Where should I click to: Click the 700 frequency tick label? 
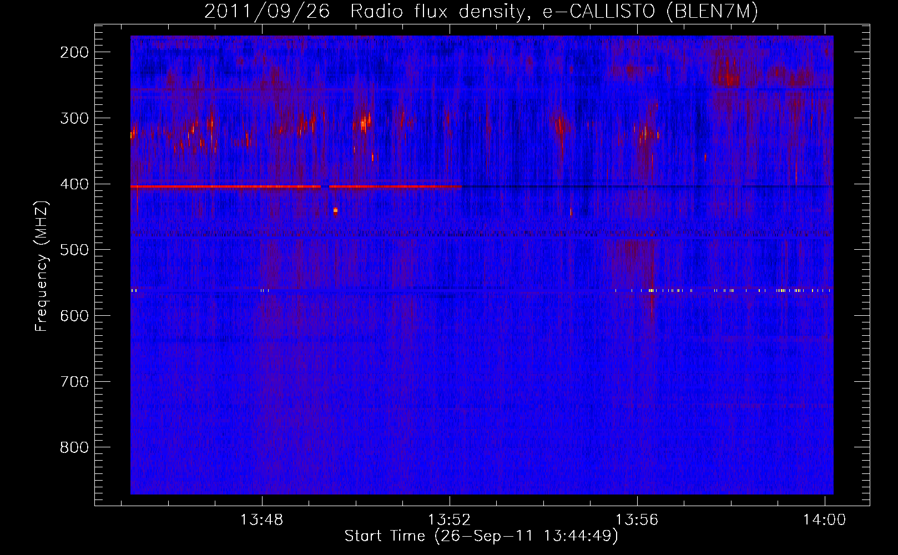click(x=74, y=382)
